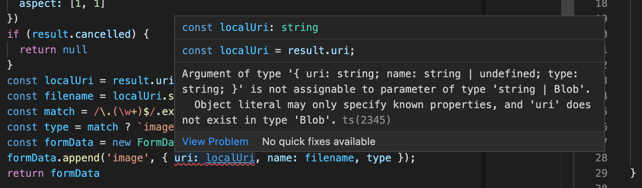Click the 'No quick fixes available' text

(x=319, y=142)
